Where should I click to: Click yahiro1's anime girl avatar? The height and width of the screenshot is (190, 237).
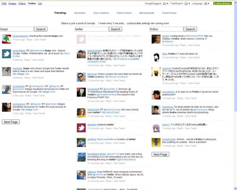pyautogui.click(x=156, y=128)
